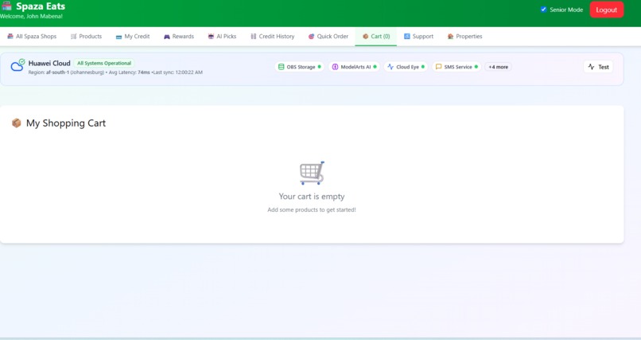Run the Huawei Cloud Test button
The width and height of the screenshot is (641, 340).
(x=599, y=67)
